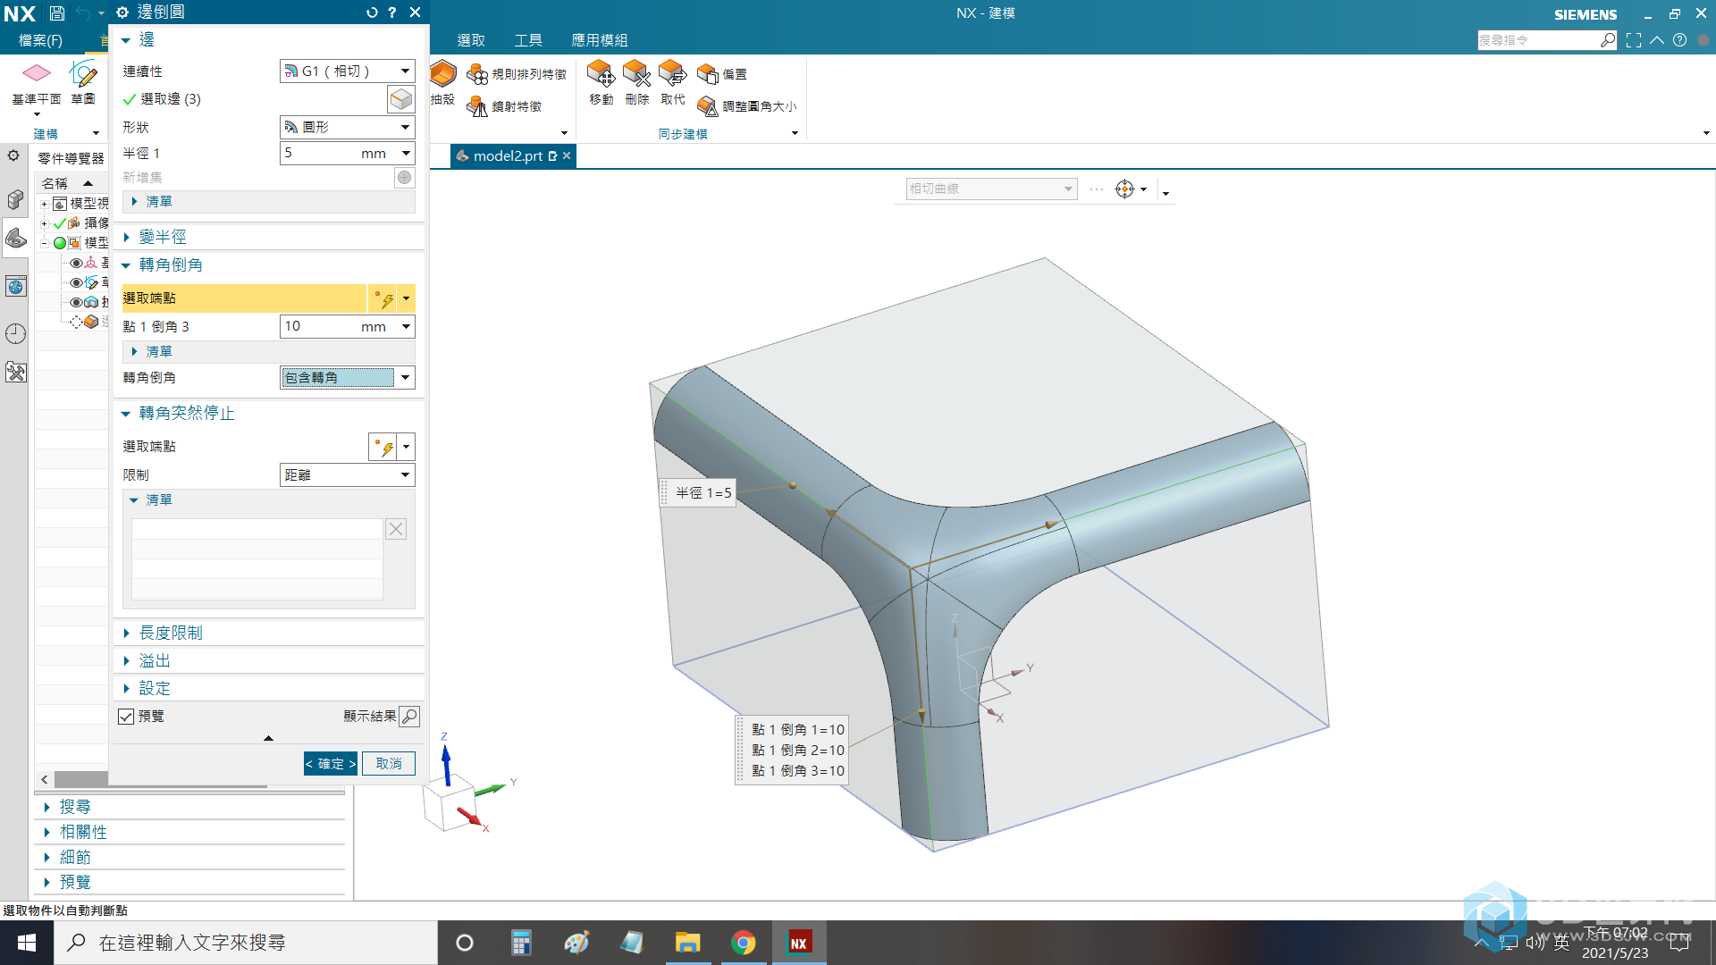The image size is (1716, 965).
Task: Click the Cancel (取消) button
Action: pyautogui.click(x=389, y=764)
